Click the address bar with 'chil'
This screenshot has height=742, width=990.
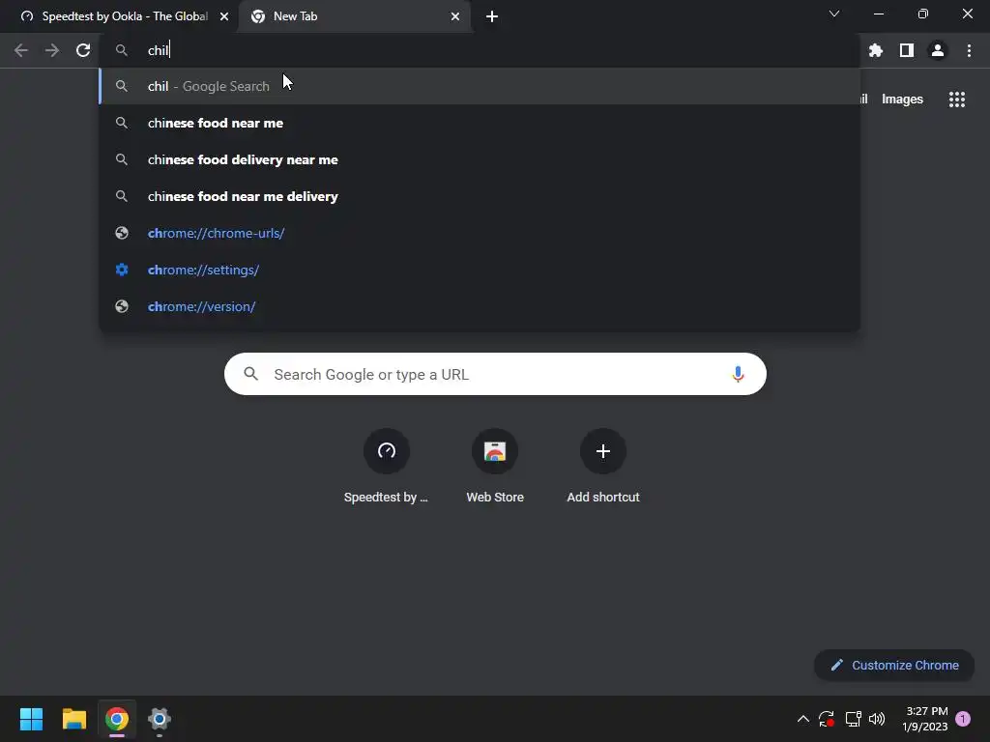[480, 50]
